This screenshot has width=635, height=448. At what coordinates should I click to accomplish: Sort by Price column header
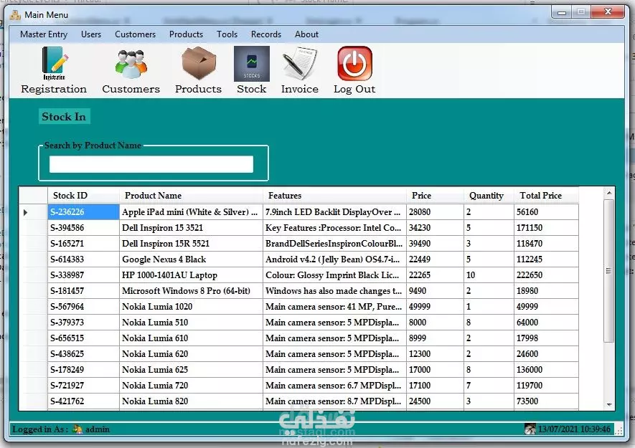click(x=435, y=196)
